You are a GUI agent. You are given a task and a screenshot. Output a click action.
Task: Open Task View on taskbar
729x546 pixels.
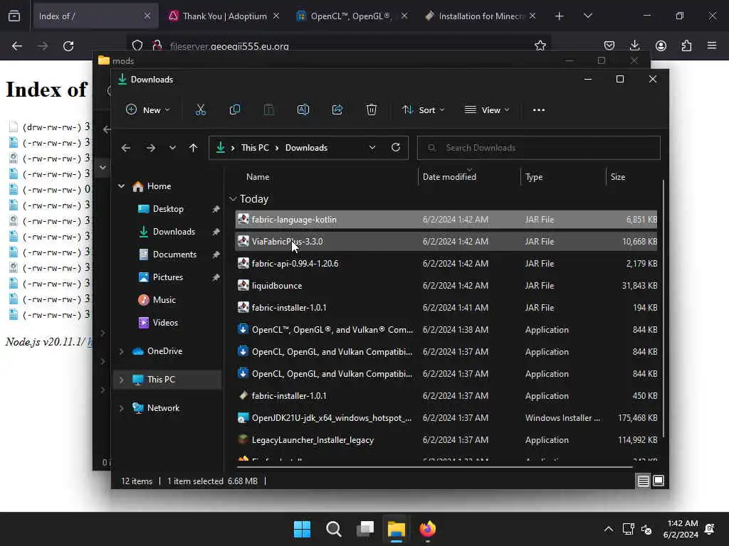pos(365,529)
